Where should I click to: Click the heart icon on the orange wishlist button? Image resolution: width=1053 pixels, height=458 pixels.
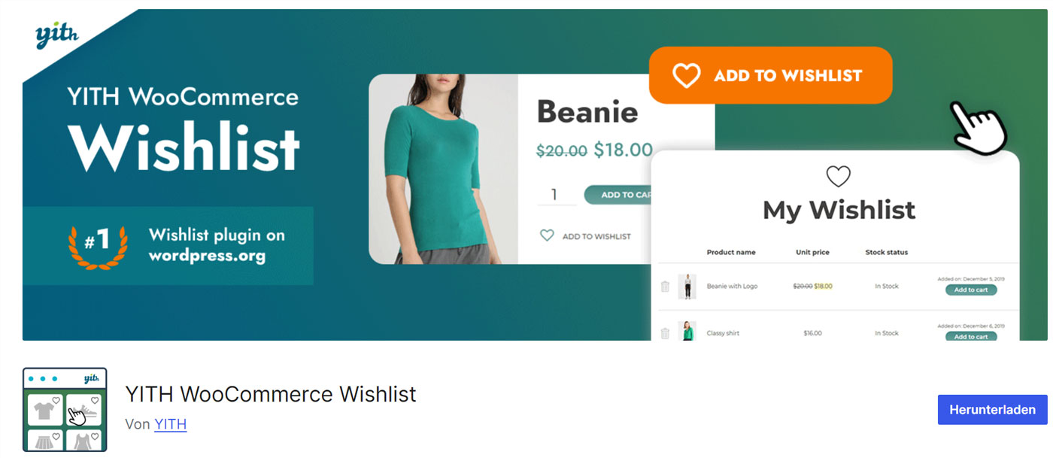click(687, 75)
